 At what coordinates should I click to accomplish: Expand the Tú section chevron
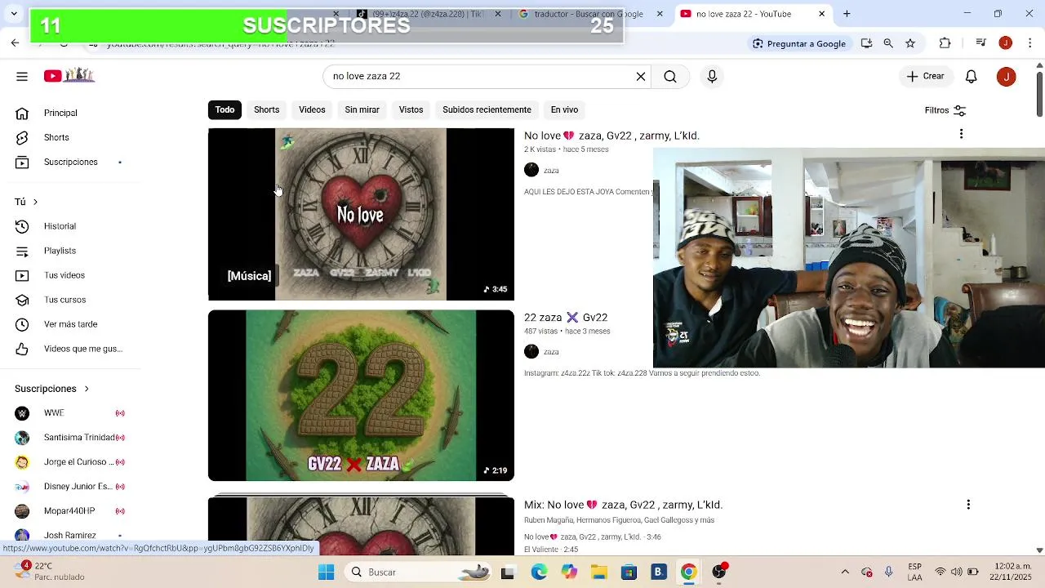[35, 202]
